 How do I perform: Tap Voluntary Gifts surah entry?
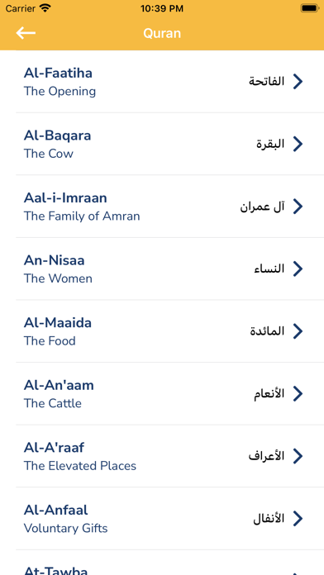pyautogui.click(x=162, y=518)
